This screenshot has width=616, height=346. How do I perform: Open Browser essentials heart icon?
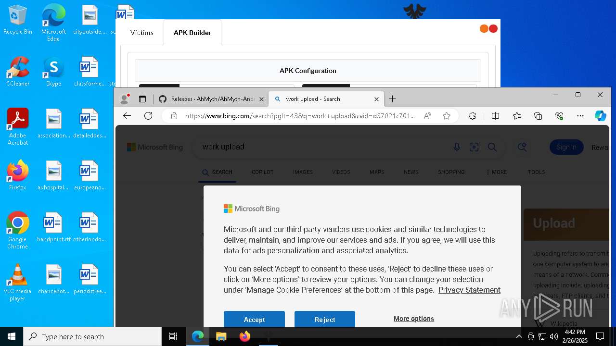(559, 116)
